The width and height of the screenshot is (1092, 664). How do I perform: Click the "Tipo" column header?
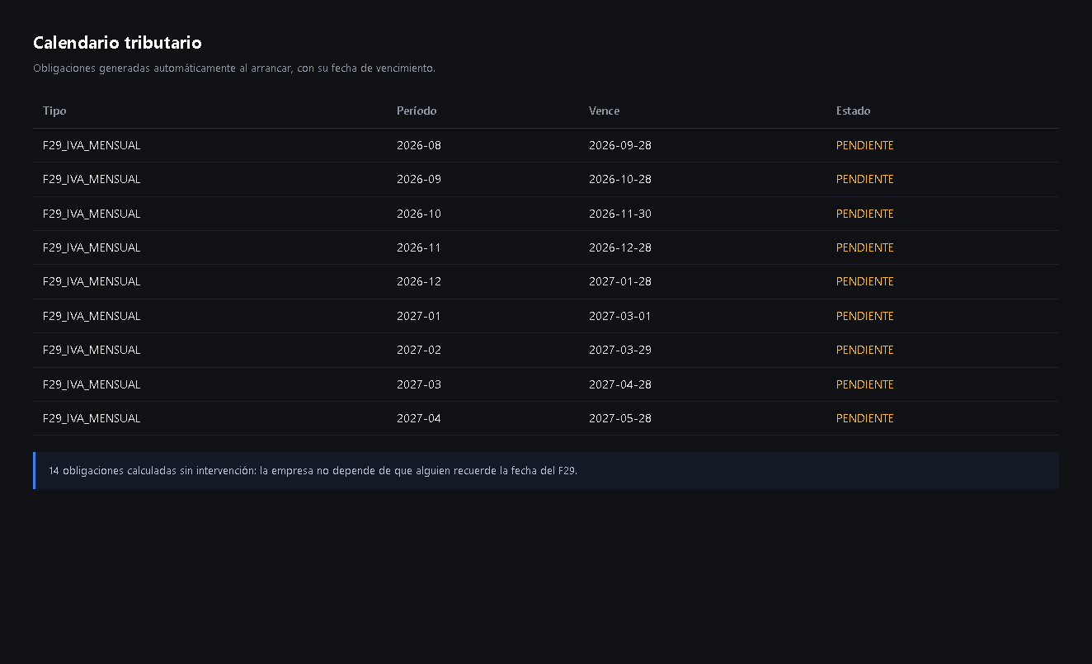tap(54, 111)
